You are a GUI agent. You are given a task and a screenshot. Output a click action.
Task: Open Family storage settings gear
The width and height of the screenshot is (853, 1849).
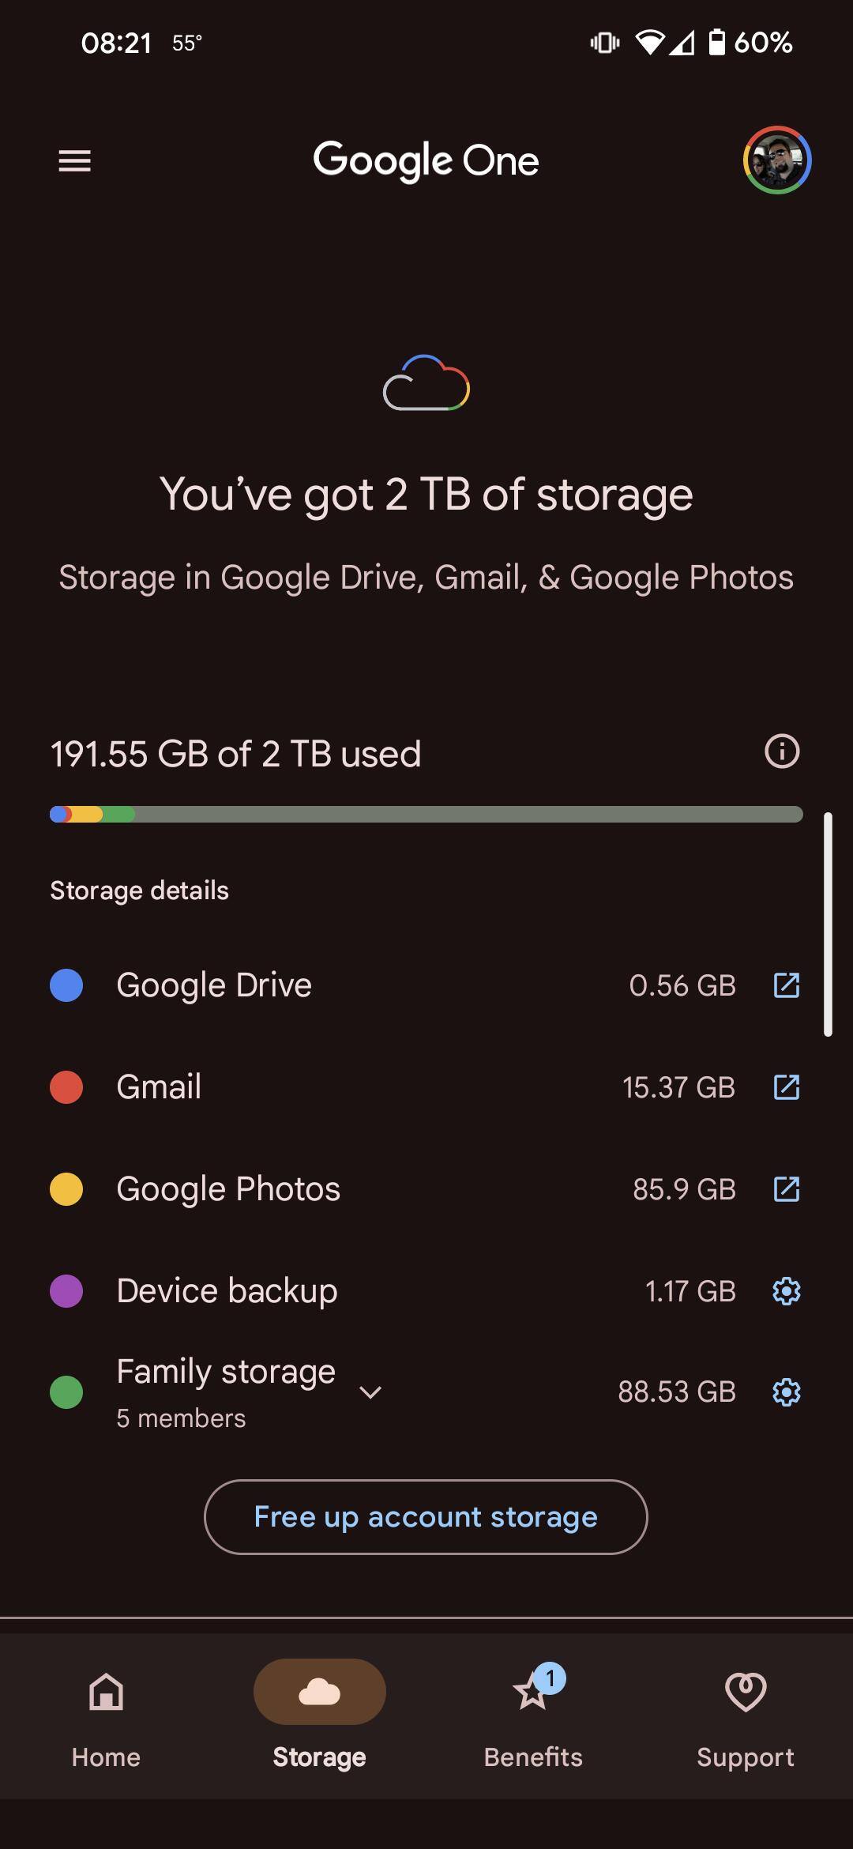coord(786,1391)
